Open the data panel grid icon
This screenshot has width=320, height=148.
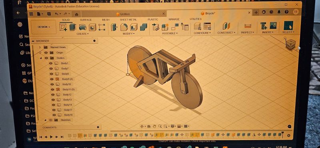(x=31, y=14)
